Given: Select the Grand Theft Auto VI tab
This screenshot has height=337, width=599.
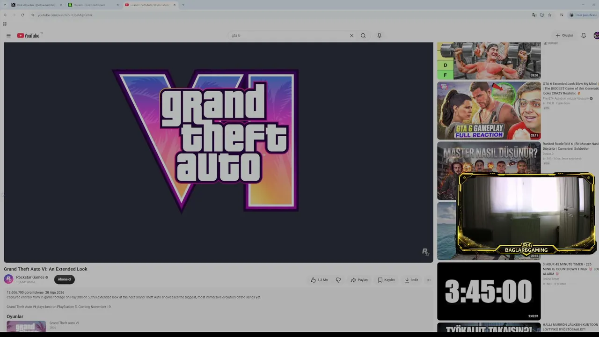Looking at the screenshot, I should click(x=150, y=5).
